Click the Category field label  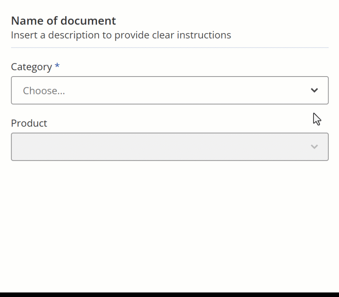click(31, 67)
